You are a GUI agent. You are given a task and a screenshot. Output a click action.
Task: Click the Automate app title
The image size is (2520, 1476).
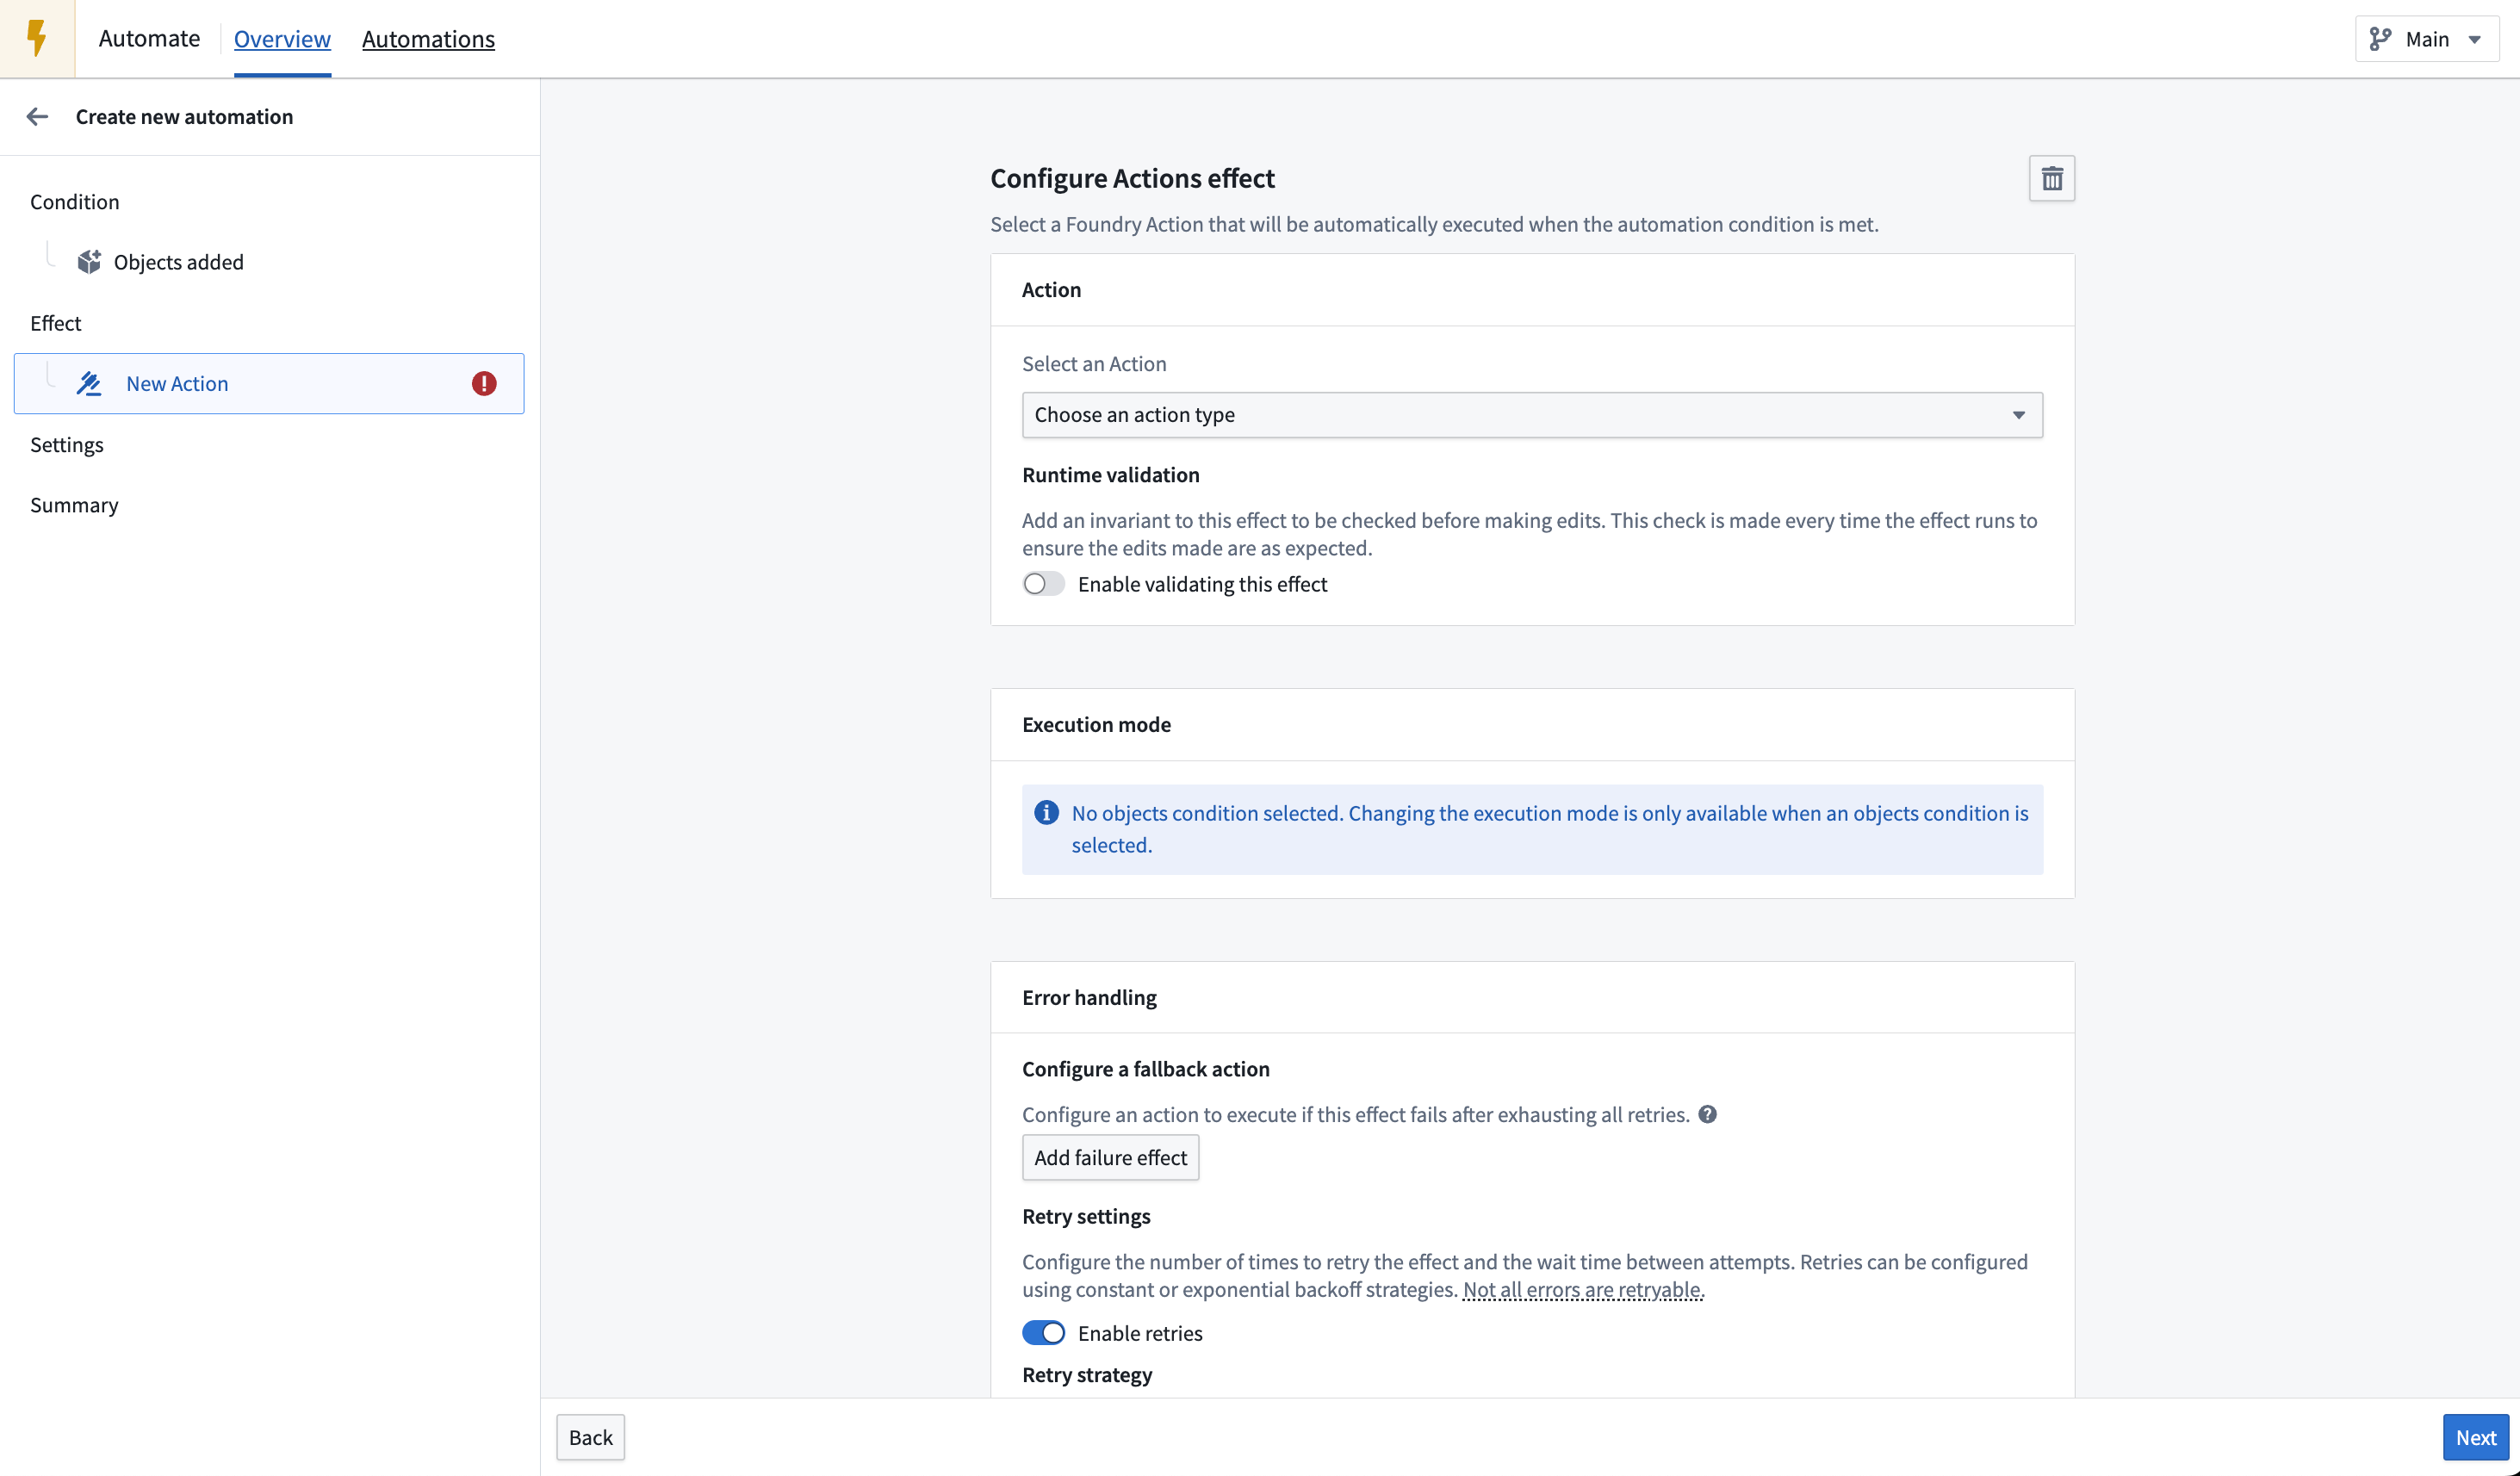[x=149, y=39]
